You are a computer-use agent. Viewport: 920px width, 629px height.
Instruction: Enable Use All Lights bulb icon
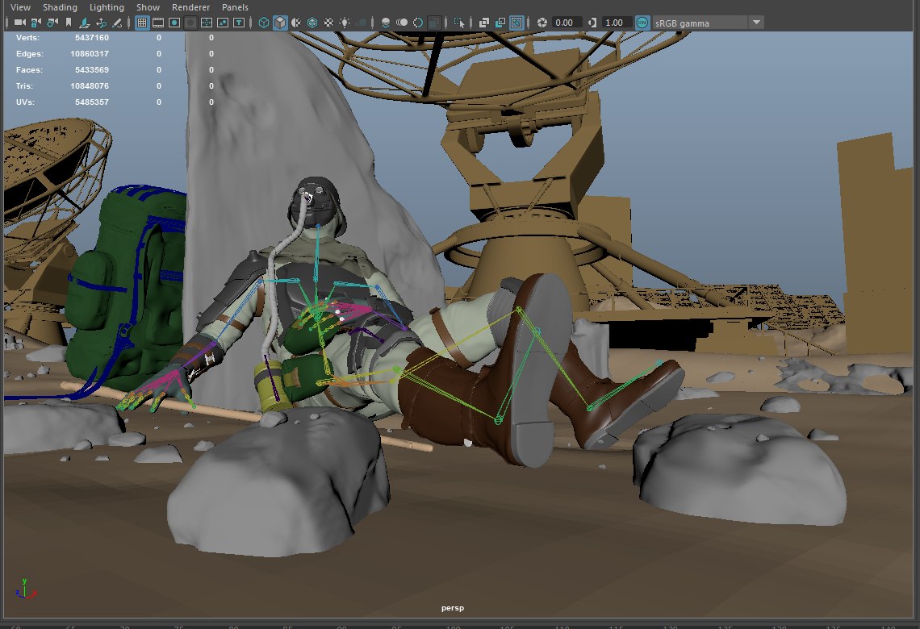pyautogui.click(x=345, y=23)
